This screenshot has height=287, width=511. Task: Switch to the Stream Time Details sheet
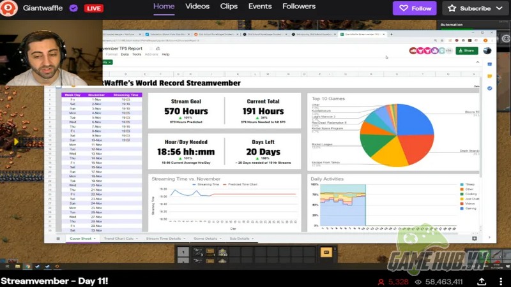point(164,239)
